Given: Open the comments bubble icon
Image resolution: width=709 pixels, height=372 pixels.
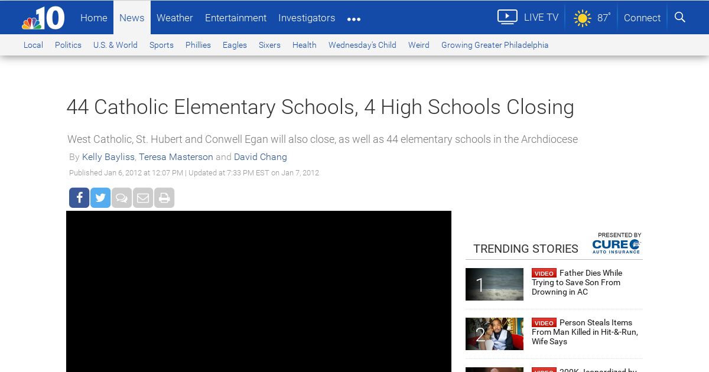Looking at the screenshot, I should pos(122,198).
